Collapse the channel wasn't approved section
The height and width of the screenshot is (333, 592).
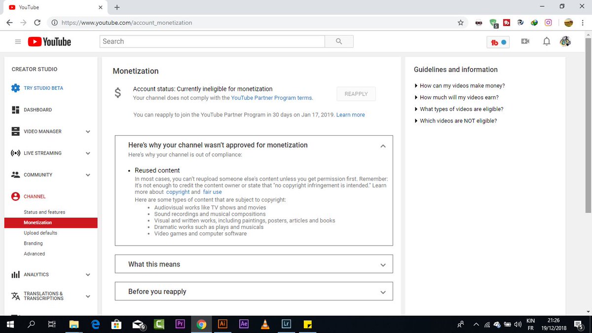(383, 146)
